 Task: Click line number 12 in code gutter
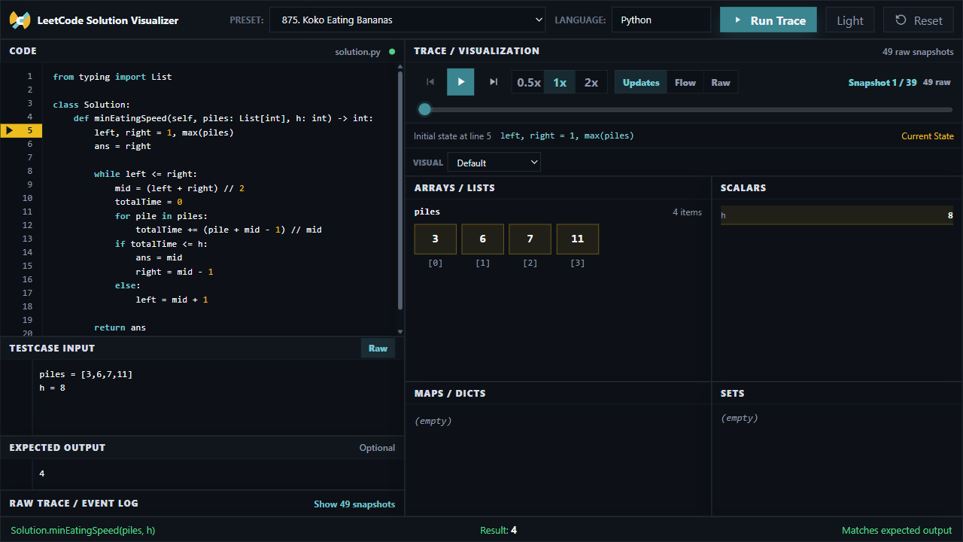(x=27, y=225)
